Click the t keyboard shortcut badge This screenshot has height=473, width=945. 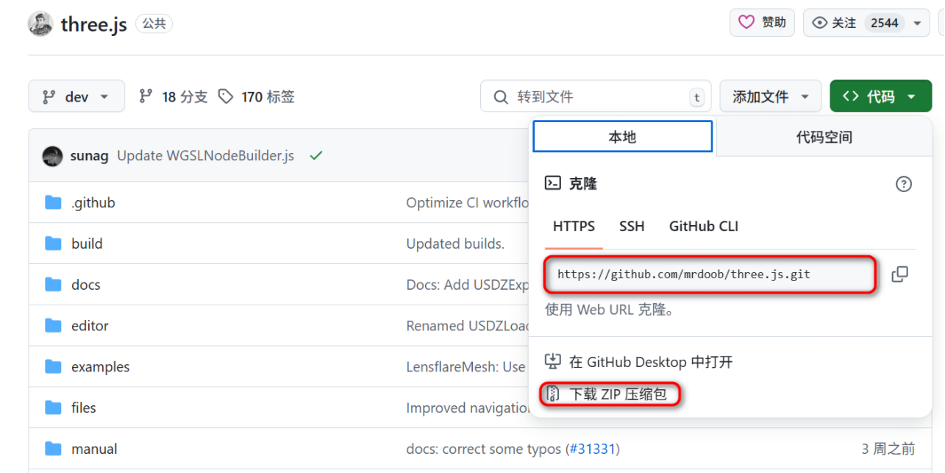(x=696, y=97)
